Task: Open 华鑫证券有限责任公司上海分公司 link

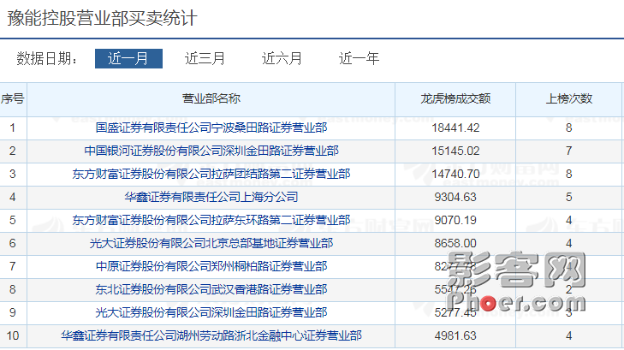Action: [211, 197]
